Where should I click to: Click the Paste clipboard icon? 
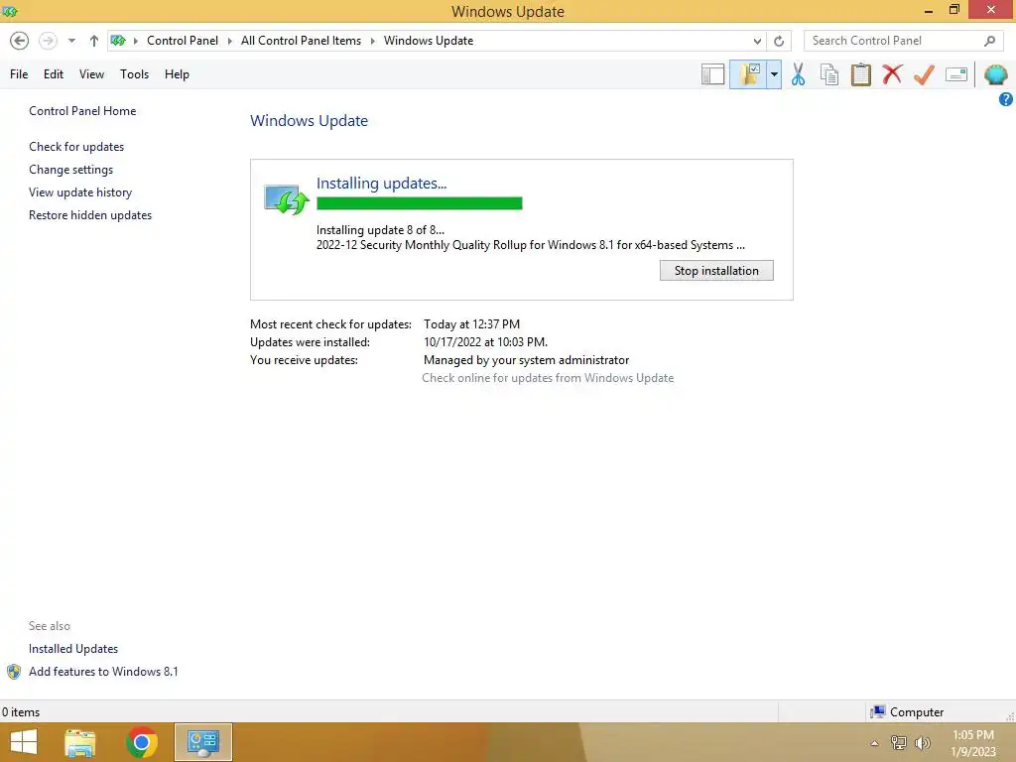coord(860,74)
